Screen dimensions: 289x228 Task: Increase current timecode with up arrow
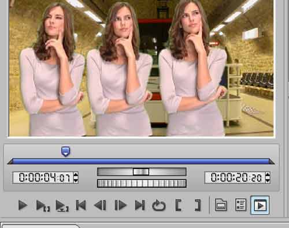76,175
